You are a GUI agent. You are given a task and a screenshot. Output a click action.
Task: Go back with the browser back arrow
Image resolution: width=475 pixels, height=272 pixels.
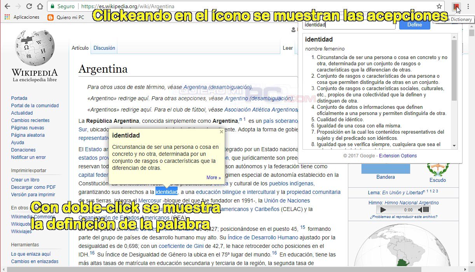pos(7,6)
